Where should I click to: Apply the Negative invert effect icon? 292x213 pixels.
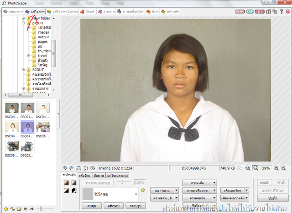[x=74, y=191]
